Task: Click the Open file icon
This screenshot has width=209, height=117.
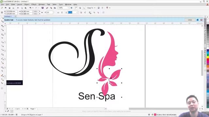Action: click(x=6, y=8)
